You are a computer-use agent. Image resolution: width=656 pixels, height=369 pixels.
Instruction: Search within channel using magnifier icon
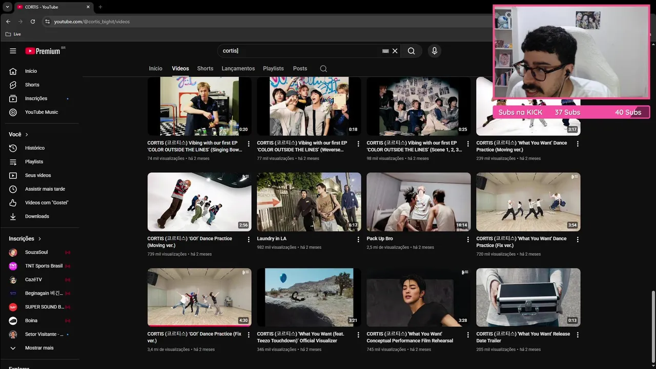coord(323,69)
